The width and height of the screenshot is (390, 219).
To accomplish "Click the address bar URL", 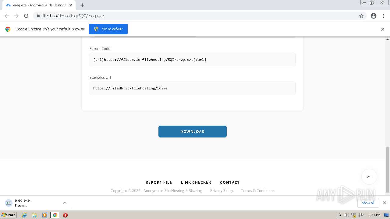I will [x=73, y=16].
